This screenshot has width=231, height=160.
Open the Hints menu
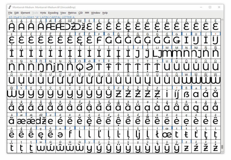[x=43, y=13]
